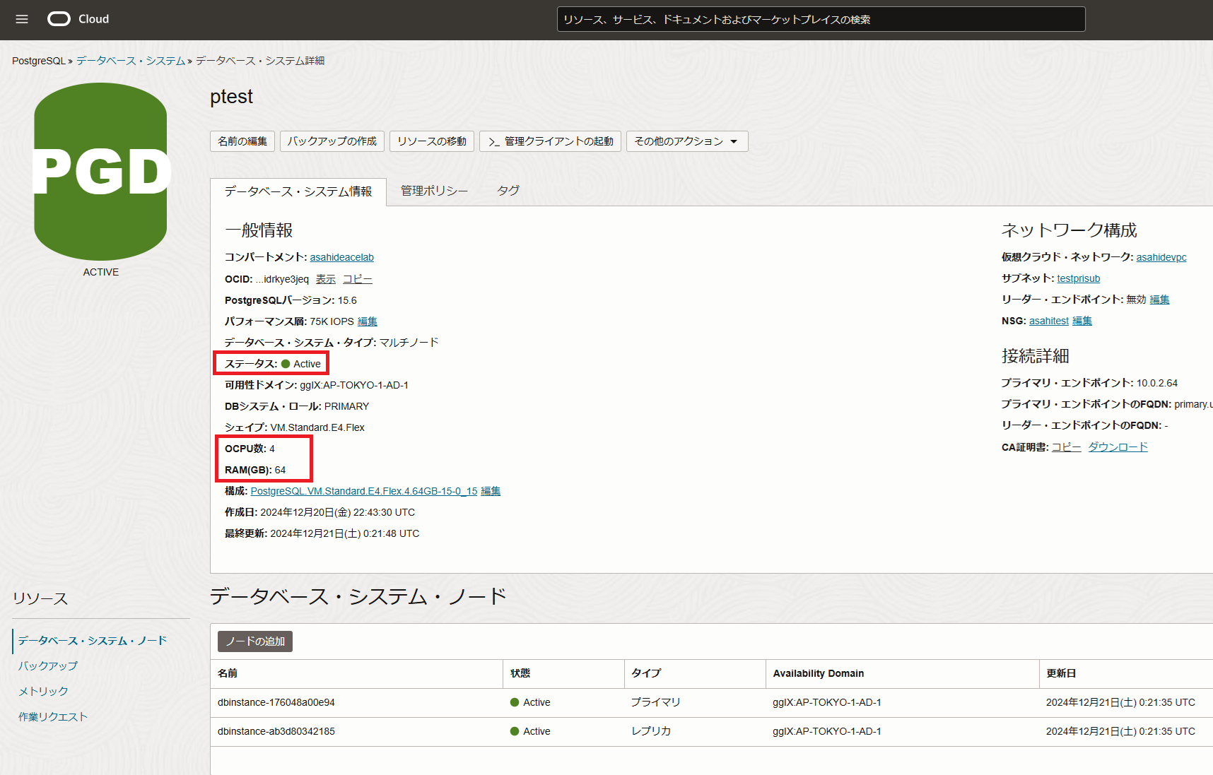The width and height of the screenshot is (1213, 775).
Task: Click the DB system role PRIMARY value
Action: [346, 406]
